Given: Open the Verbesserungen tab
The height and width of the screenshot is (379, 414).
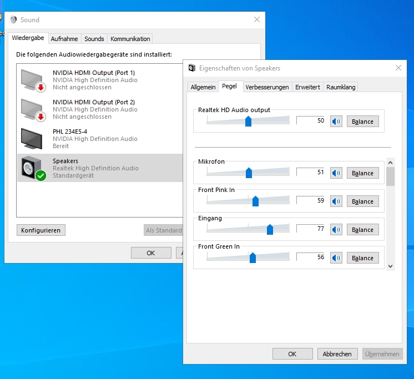Looking at the screenshot, I should (x=267, y=87).
